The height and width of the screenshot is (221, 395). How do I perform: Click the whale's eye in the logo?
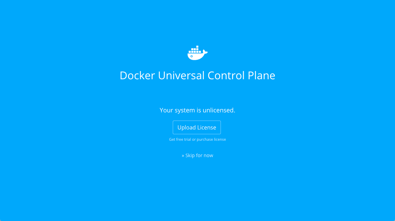[x=192, y=56]
